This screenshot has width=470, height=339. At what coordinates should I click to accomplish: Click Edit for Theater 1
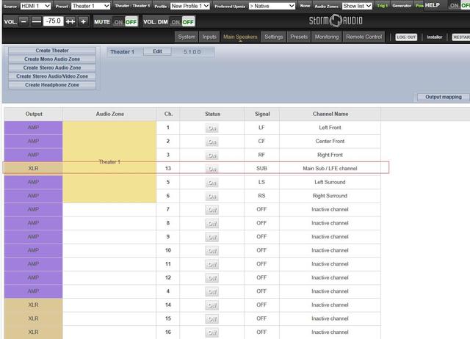pos(157,51)
